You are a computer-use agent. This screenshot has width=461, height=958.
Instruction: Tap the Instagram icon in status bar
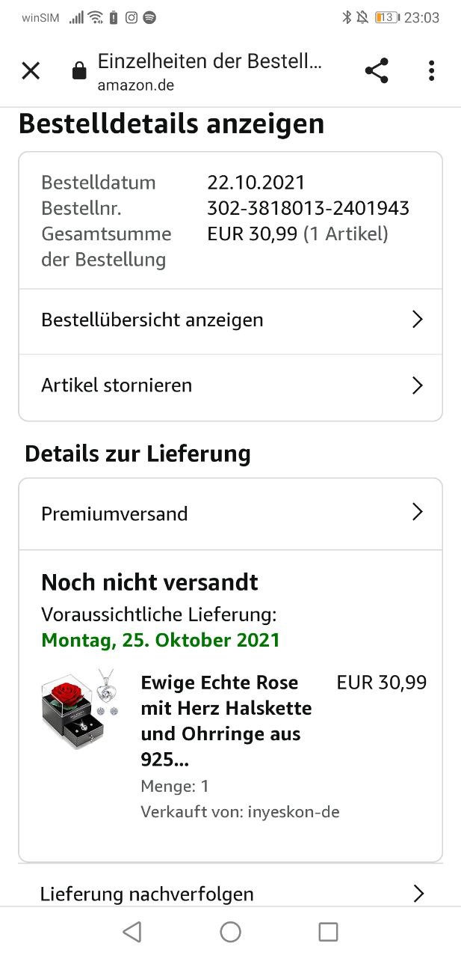132,17
